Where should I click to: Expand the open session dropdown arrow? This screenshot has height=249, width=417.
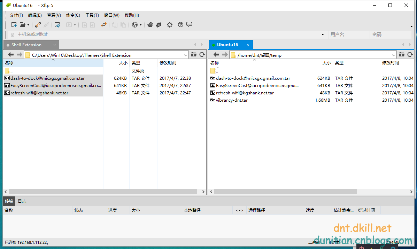(29, 25)
